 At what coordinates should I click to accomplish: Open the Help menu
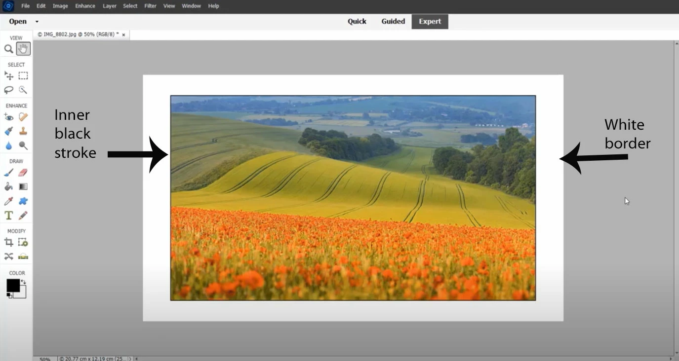pos(213,6)
